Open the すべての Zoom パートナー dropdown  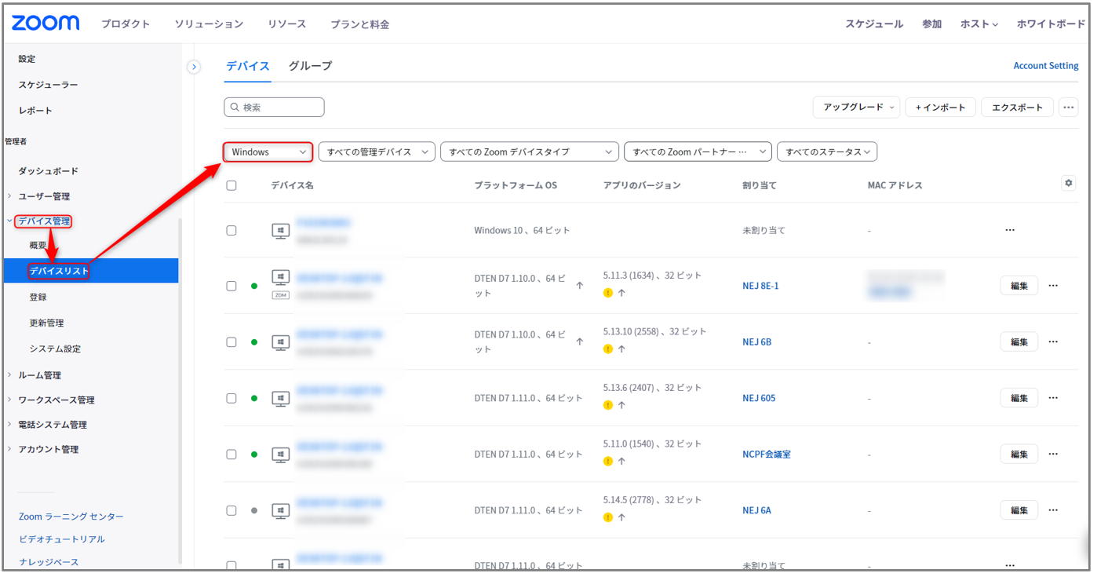click(698, 152)
